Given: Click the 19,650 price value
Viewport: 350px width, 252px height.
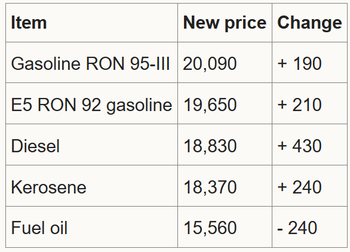Looking at the screenshot, I should 210,105.
